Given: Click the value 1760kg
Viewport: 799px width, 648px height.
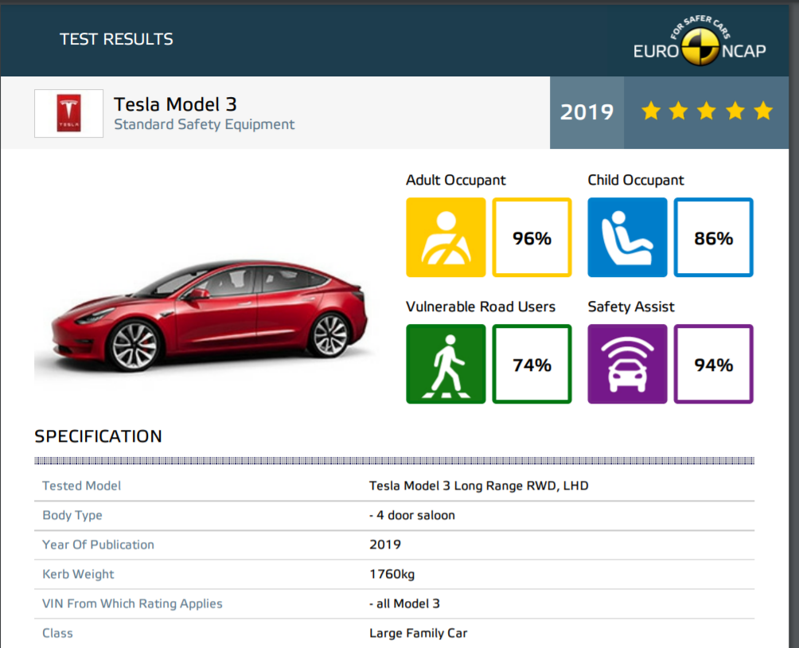Looking at the screenshot, I should (x=392, y=574).
